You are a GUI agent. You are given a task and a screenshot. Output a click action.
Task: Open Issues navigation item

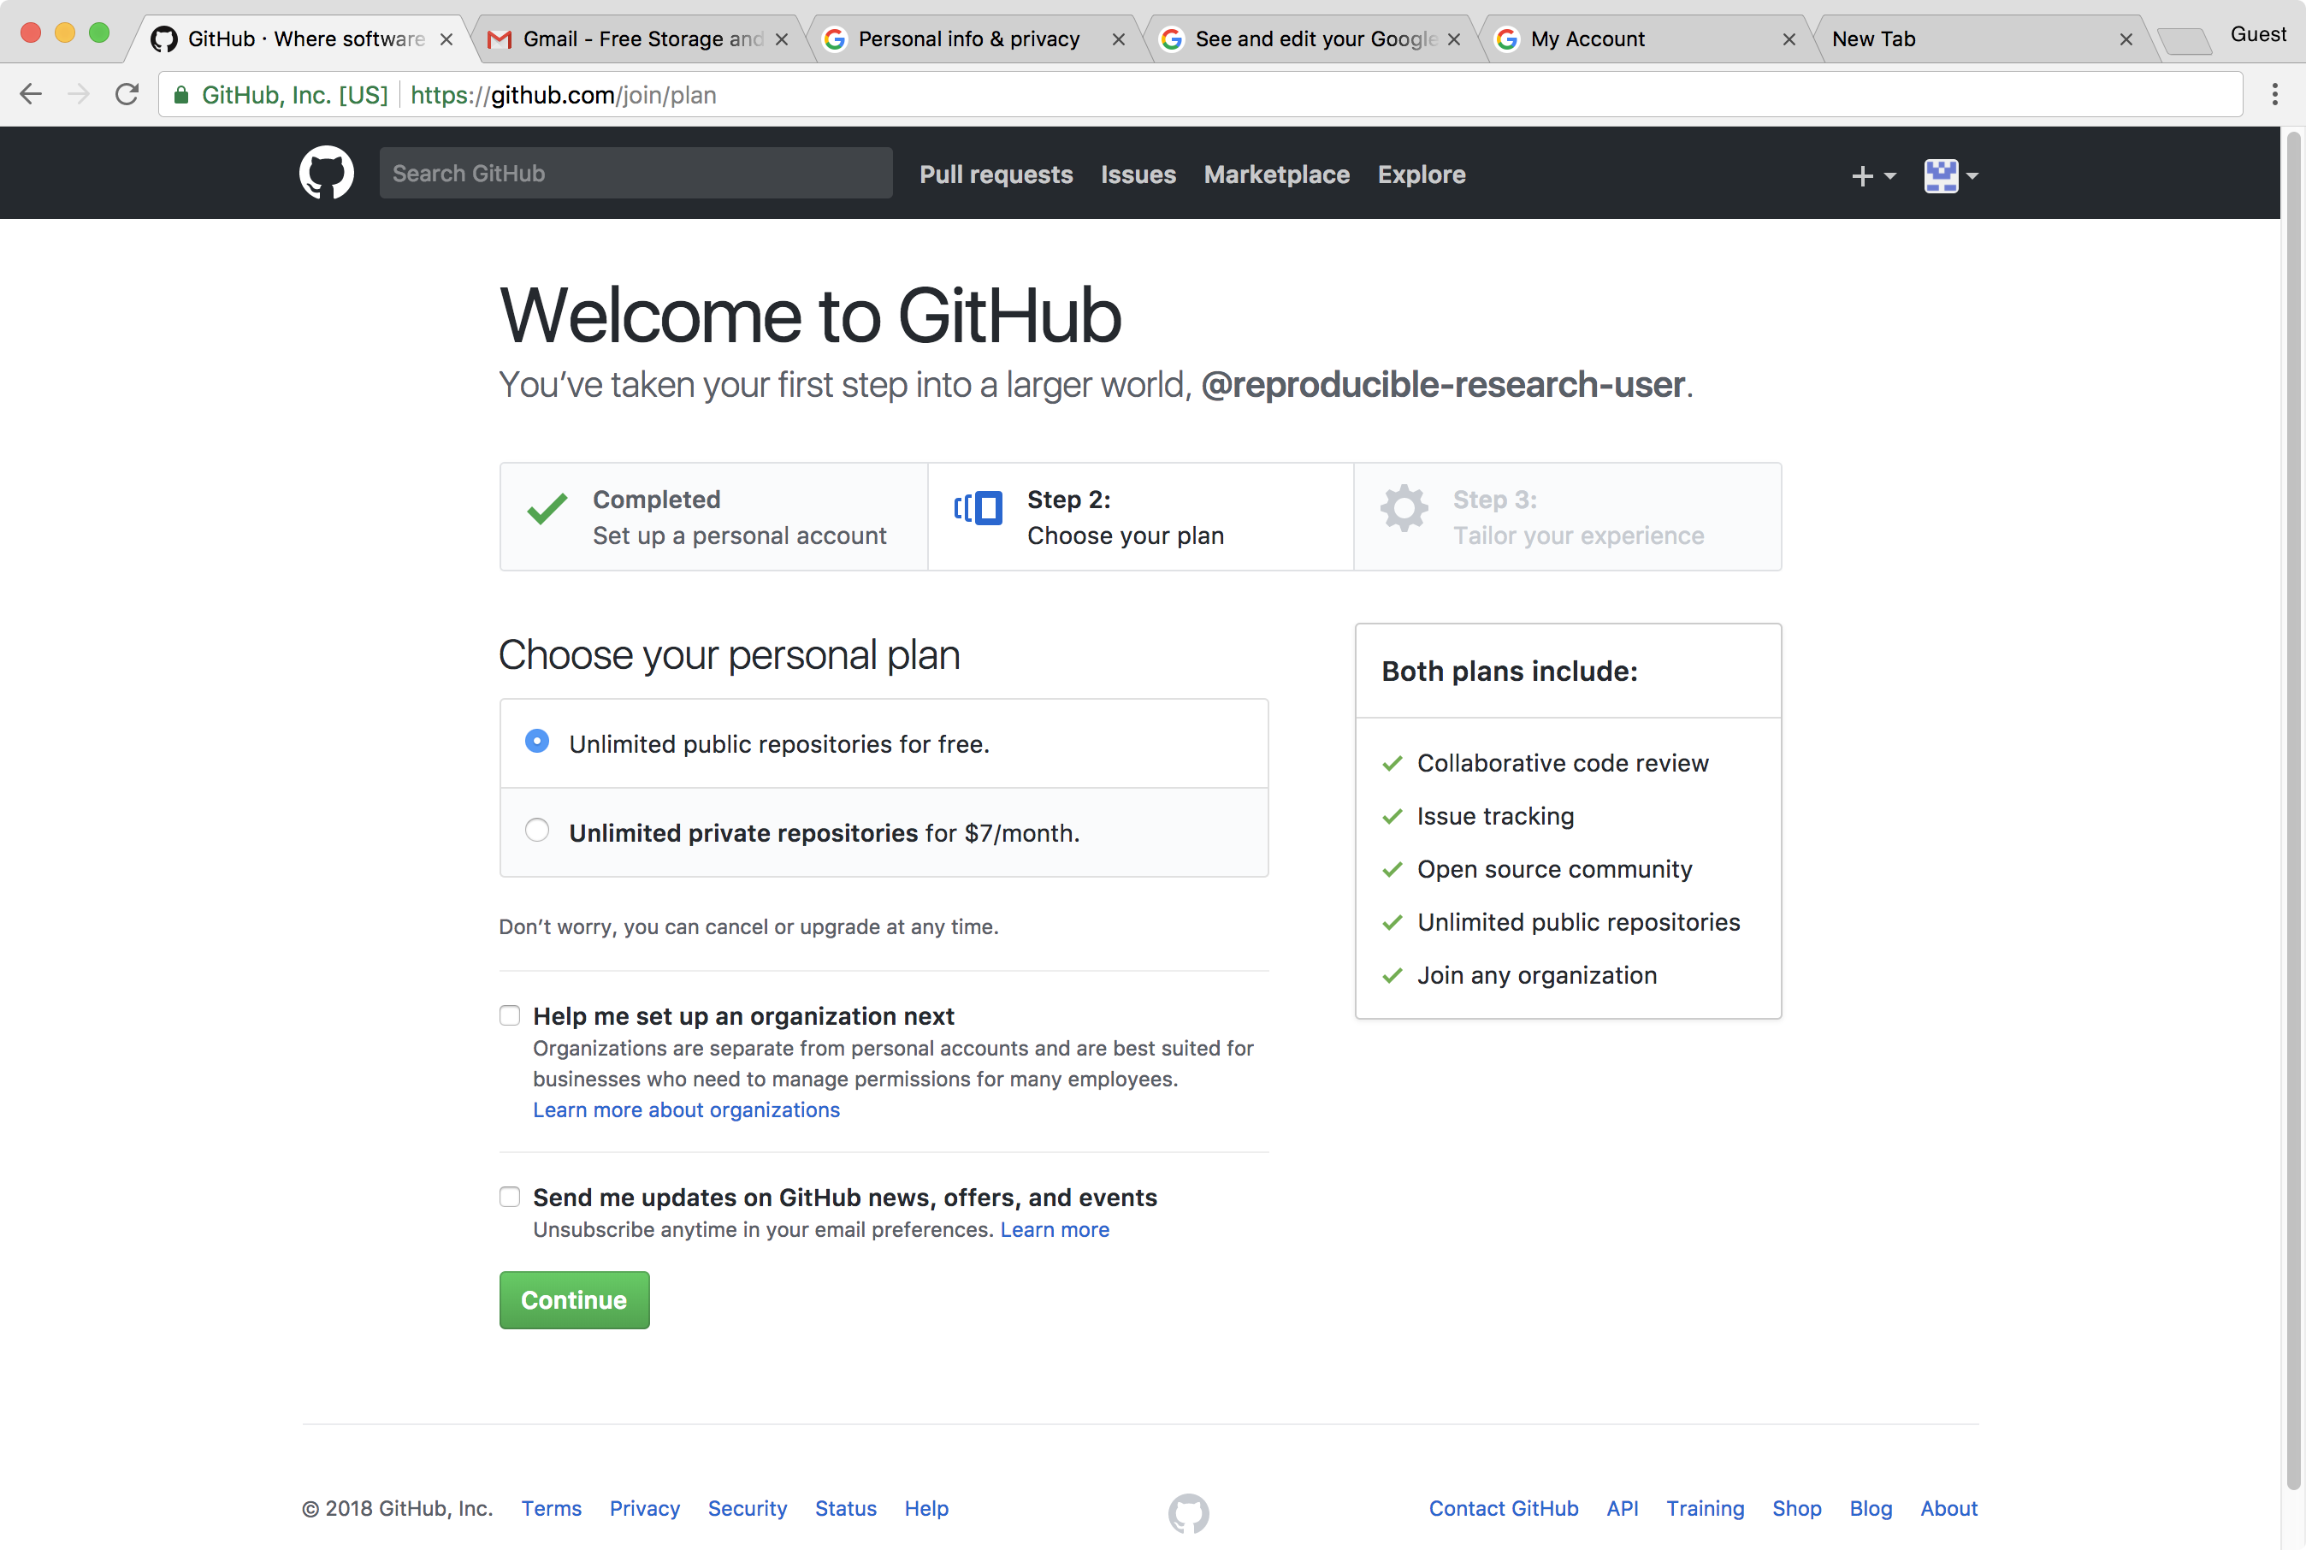pyautogui.click(x=1138, y=173)
